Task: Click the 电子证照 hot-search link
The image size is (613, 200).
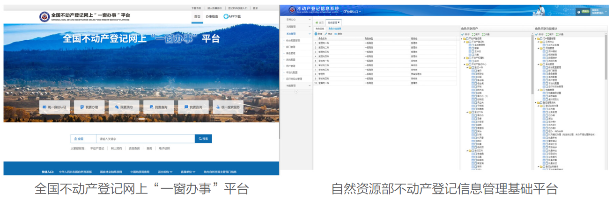Action: point(164,149)
